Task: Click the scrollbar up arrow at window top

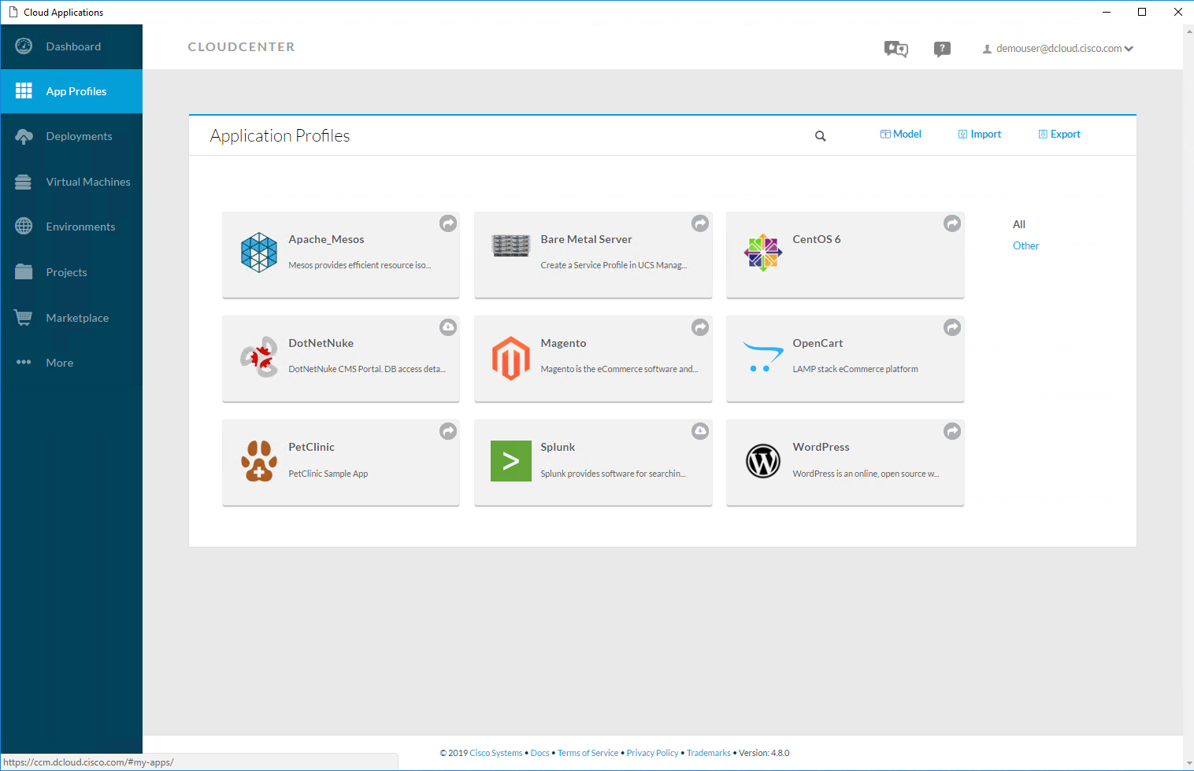Action: tap(1188, 31)
